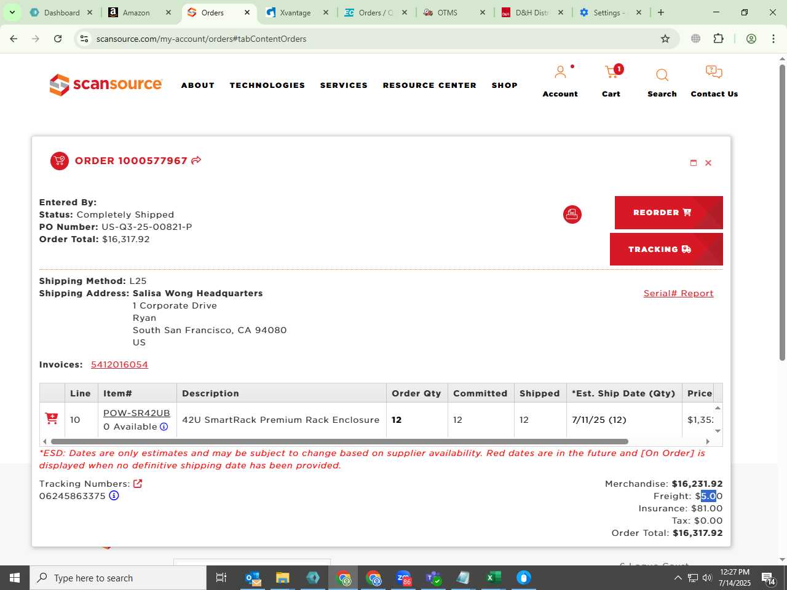
Task: Close the order details panel
Action: (x=708, y=163)
